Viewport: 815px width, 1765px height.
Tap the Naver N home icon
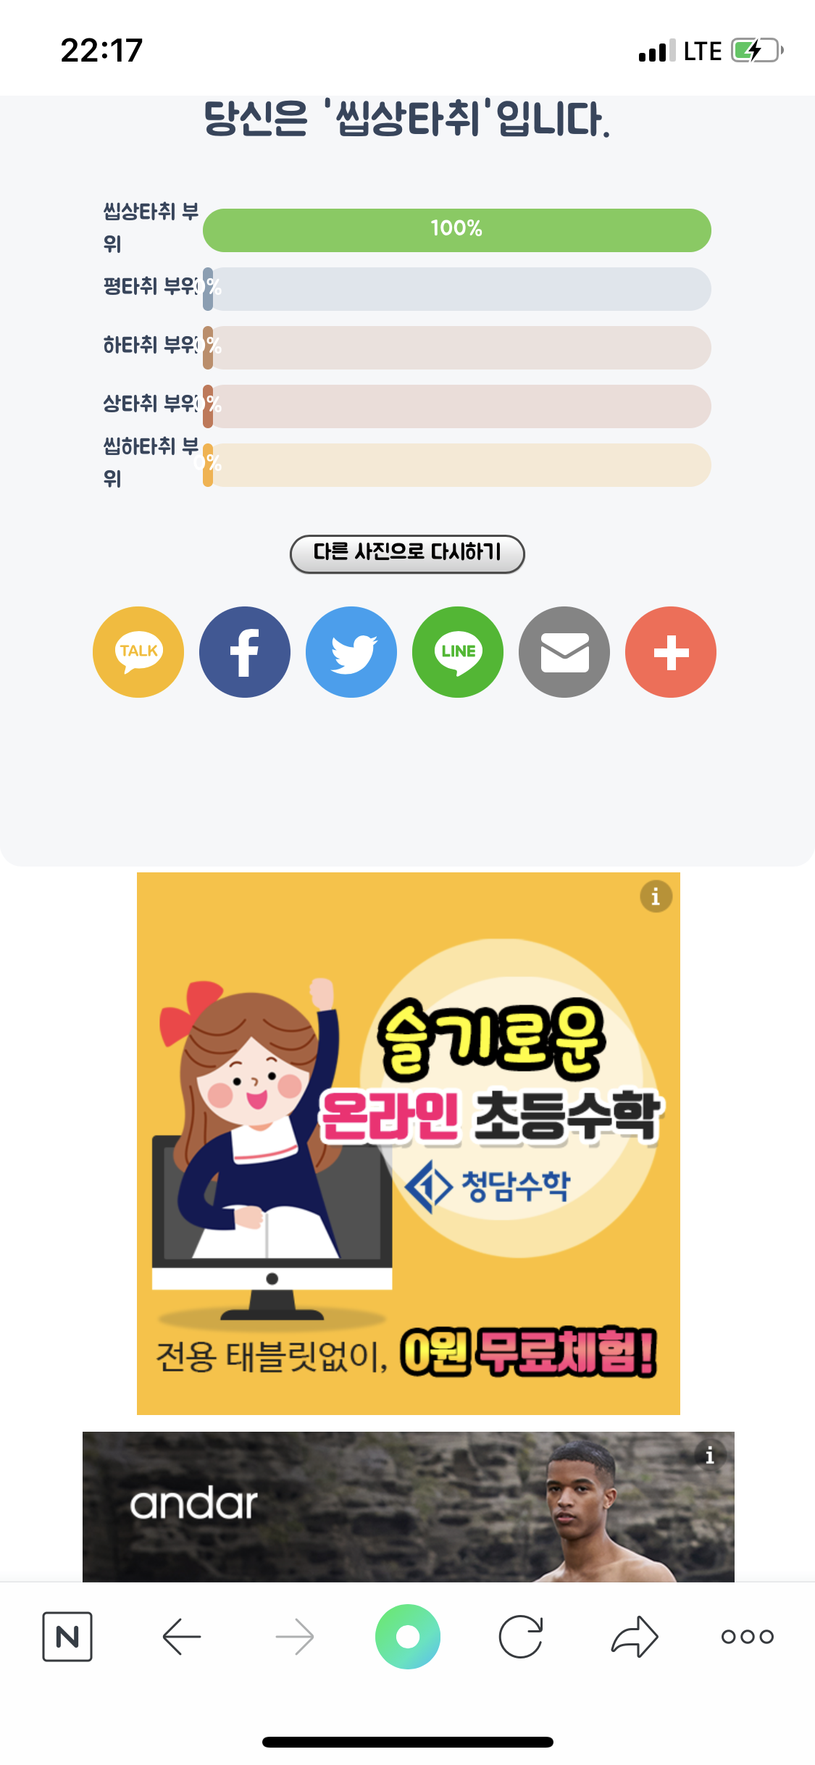click(x=67, y=1637)
